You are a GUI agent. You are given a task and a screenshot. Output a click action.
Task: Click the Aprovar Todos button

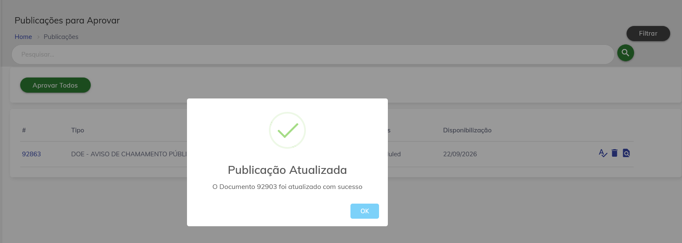pos(55,85)
